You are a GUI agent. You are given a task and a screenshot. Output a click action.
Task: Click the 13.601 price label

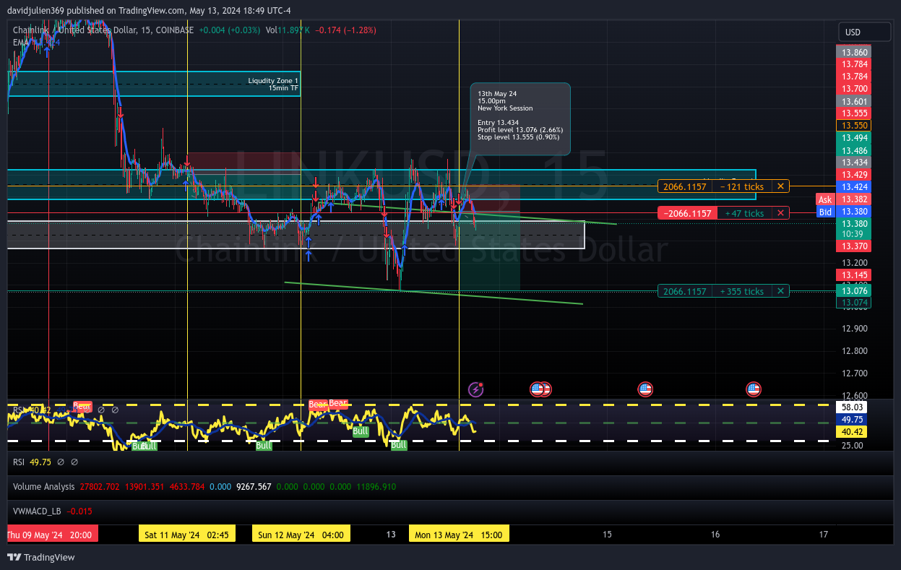coord(853,101)
